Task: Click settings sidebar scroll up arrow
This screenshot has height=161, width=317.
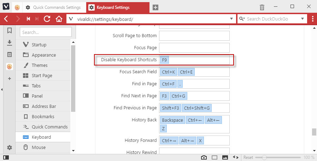Action: coord(73,42)
